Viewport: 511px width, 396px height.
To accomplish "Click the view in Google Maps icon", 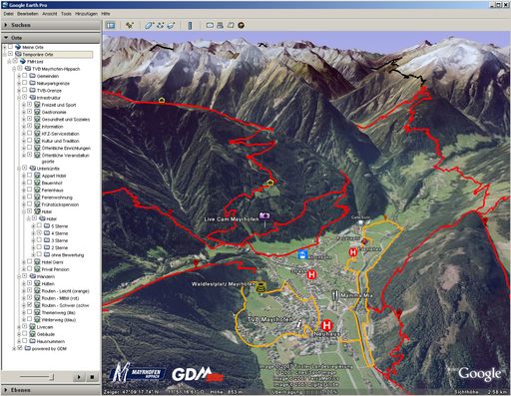I will [231, 25].
